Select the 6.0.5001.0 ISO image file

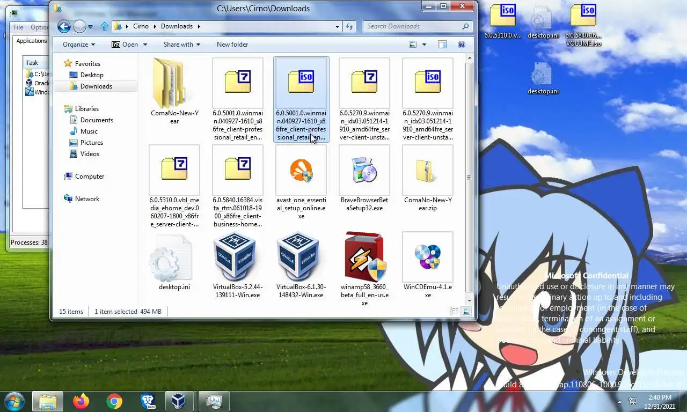(x=301, y=99)
